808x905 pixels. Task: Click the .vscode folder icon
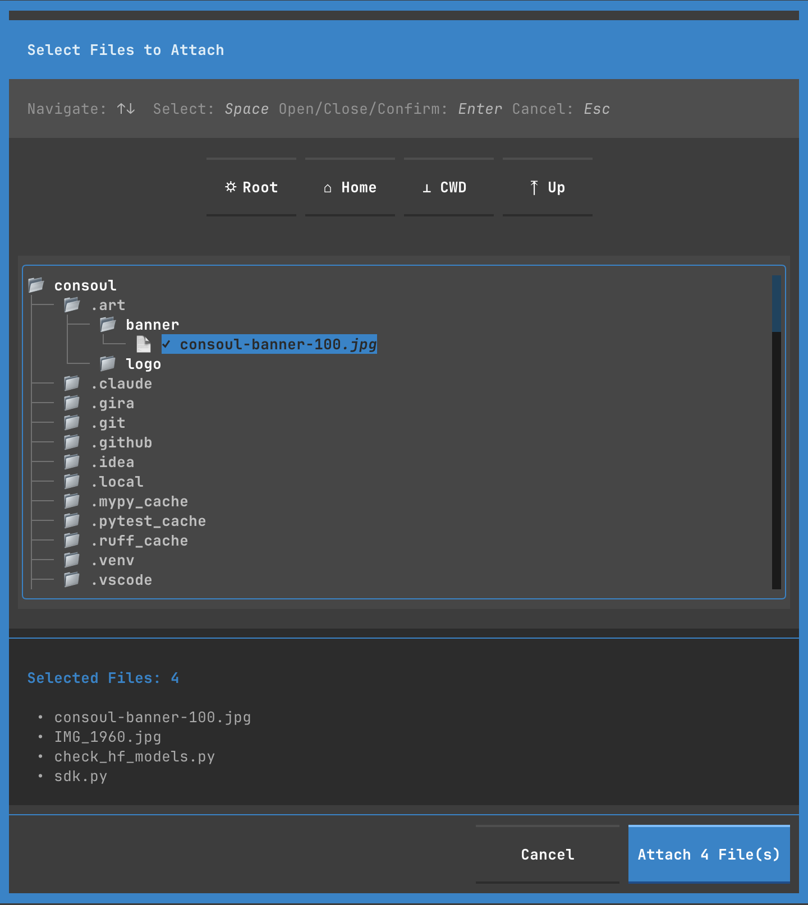(72, 580)
